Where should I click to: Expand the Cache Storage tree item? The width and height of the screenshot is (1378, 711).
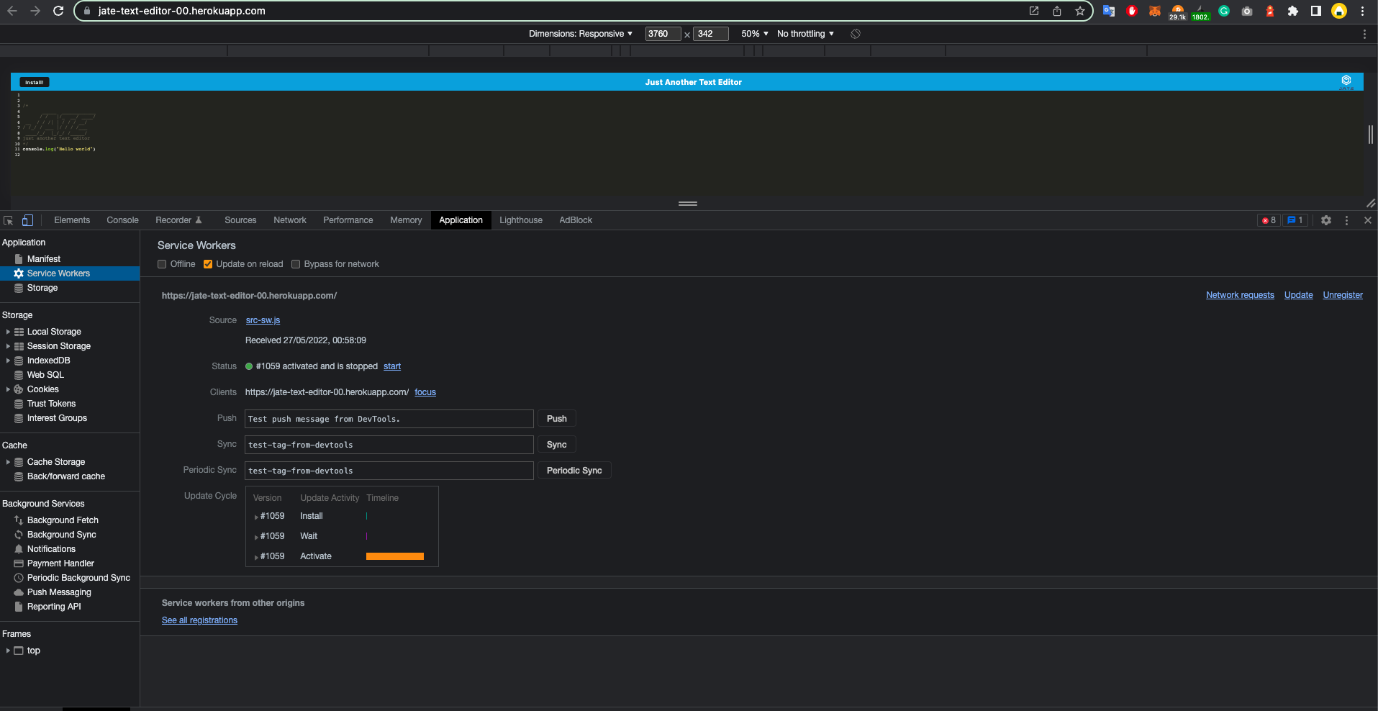pyautogui.click(x=8, y=461)
